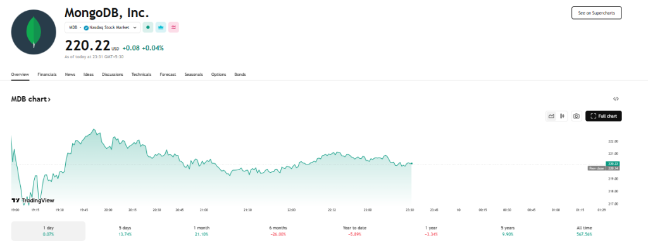Viewport: 648px width, 248px height.
Task: Click the TradingView logo on the chart
Action: pyautogui.click(x=33, y=201)
